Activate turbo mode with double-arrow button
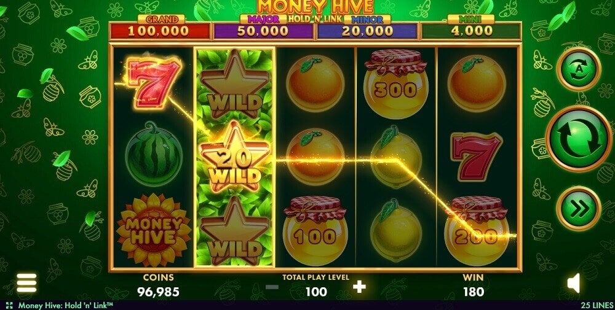 point(578,209)
